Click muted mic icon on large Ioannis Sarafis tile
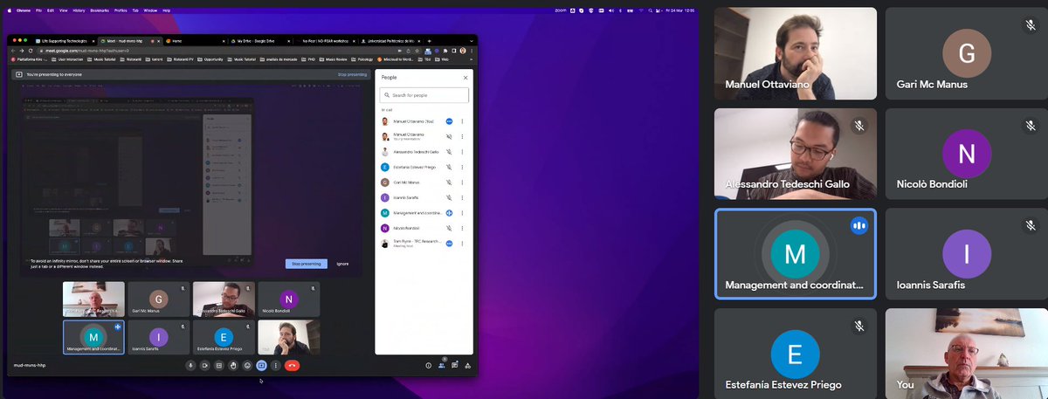 1031,226
